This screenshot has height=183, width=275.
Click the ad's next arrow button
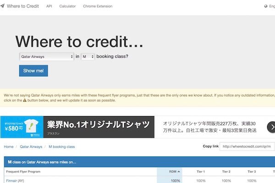(271, 127)
